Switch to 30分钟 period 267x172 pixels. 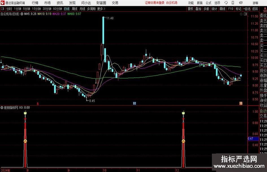pyautogui.click(x=47, y=9)
